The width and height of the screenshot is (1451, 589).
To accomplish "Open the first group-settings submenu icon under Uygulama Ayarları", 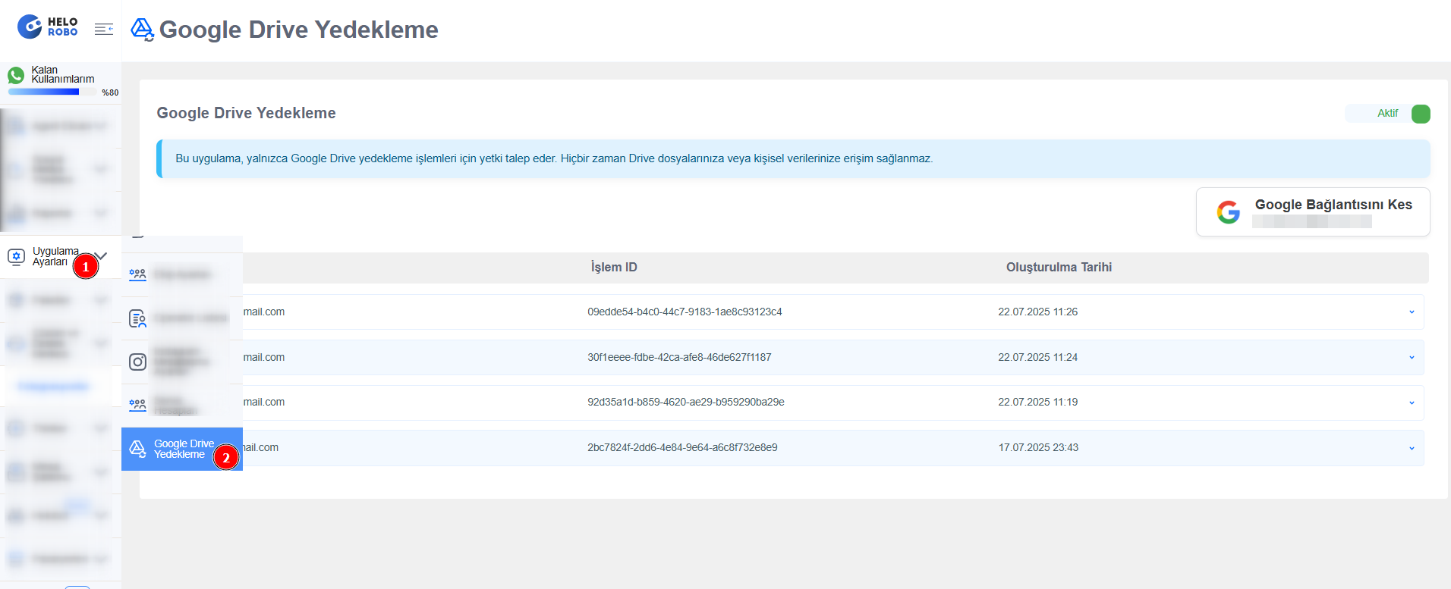I will tap(137, 274).
